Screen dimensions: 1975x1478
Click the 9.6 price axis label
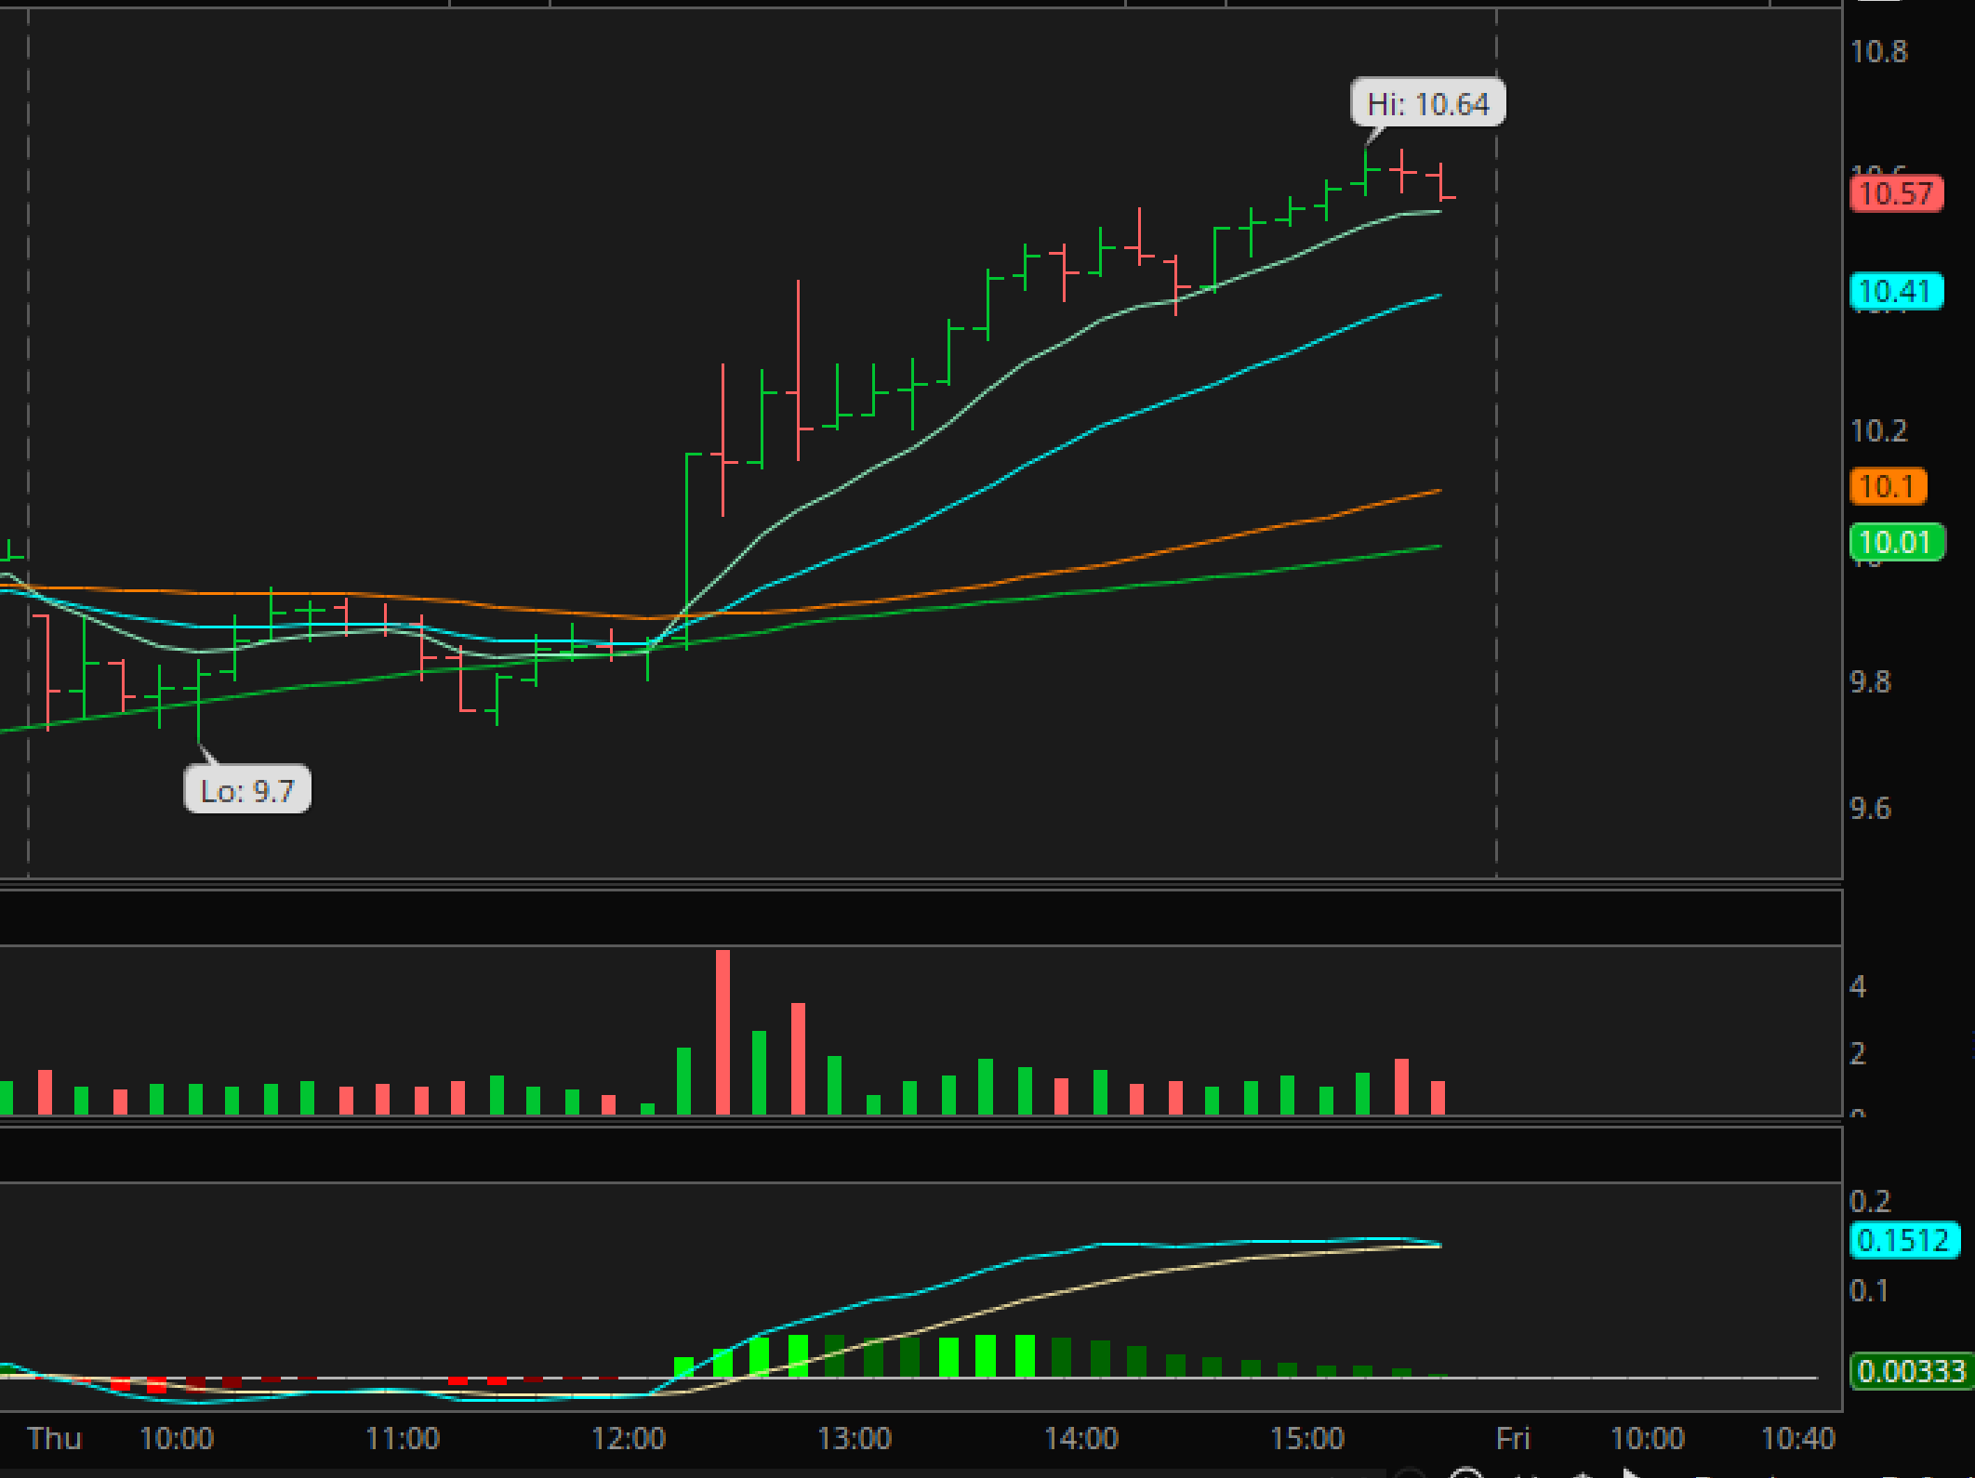click(1870, 808)
